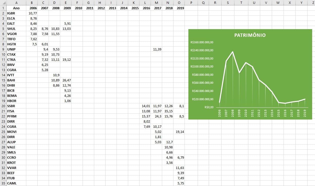Click value 12,7 in ALUP row
315x186 pixels.
click(x=168, y=142)
